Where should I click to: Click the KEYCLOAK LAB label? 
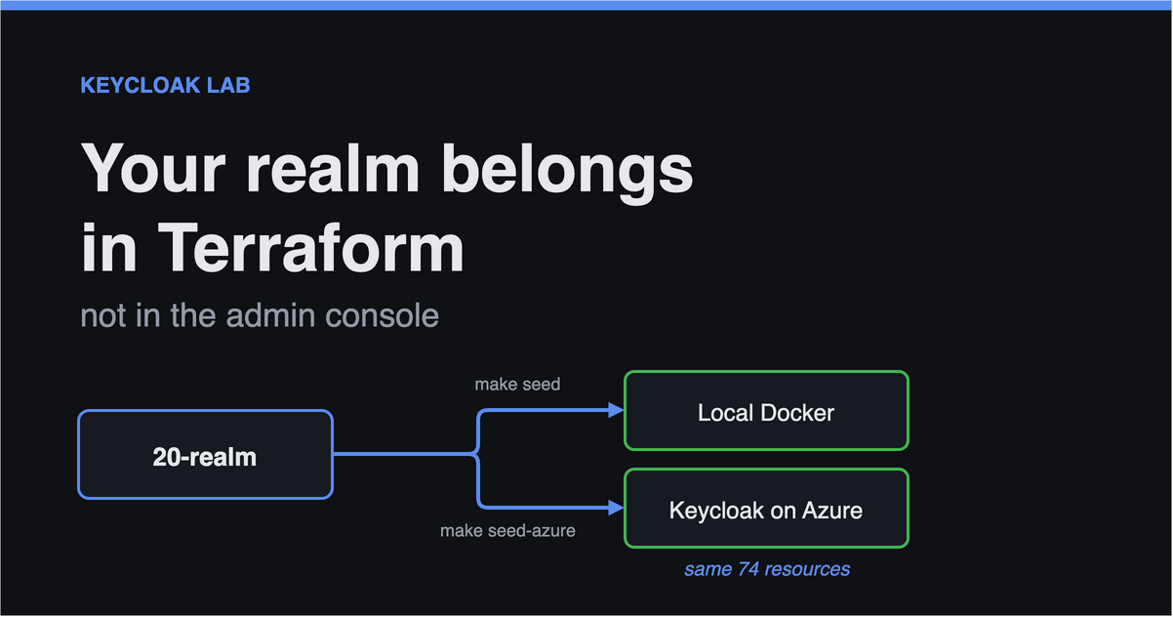tap(165, 85)
